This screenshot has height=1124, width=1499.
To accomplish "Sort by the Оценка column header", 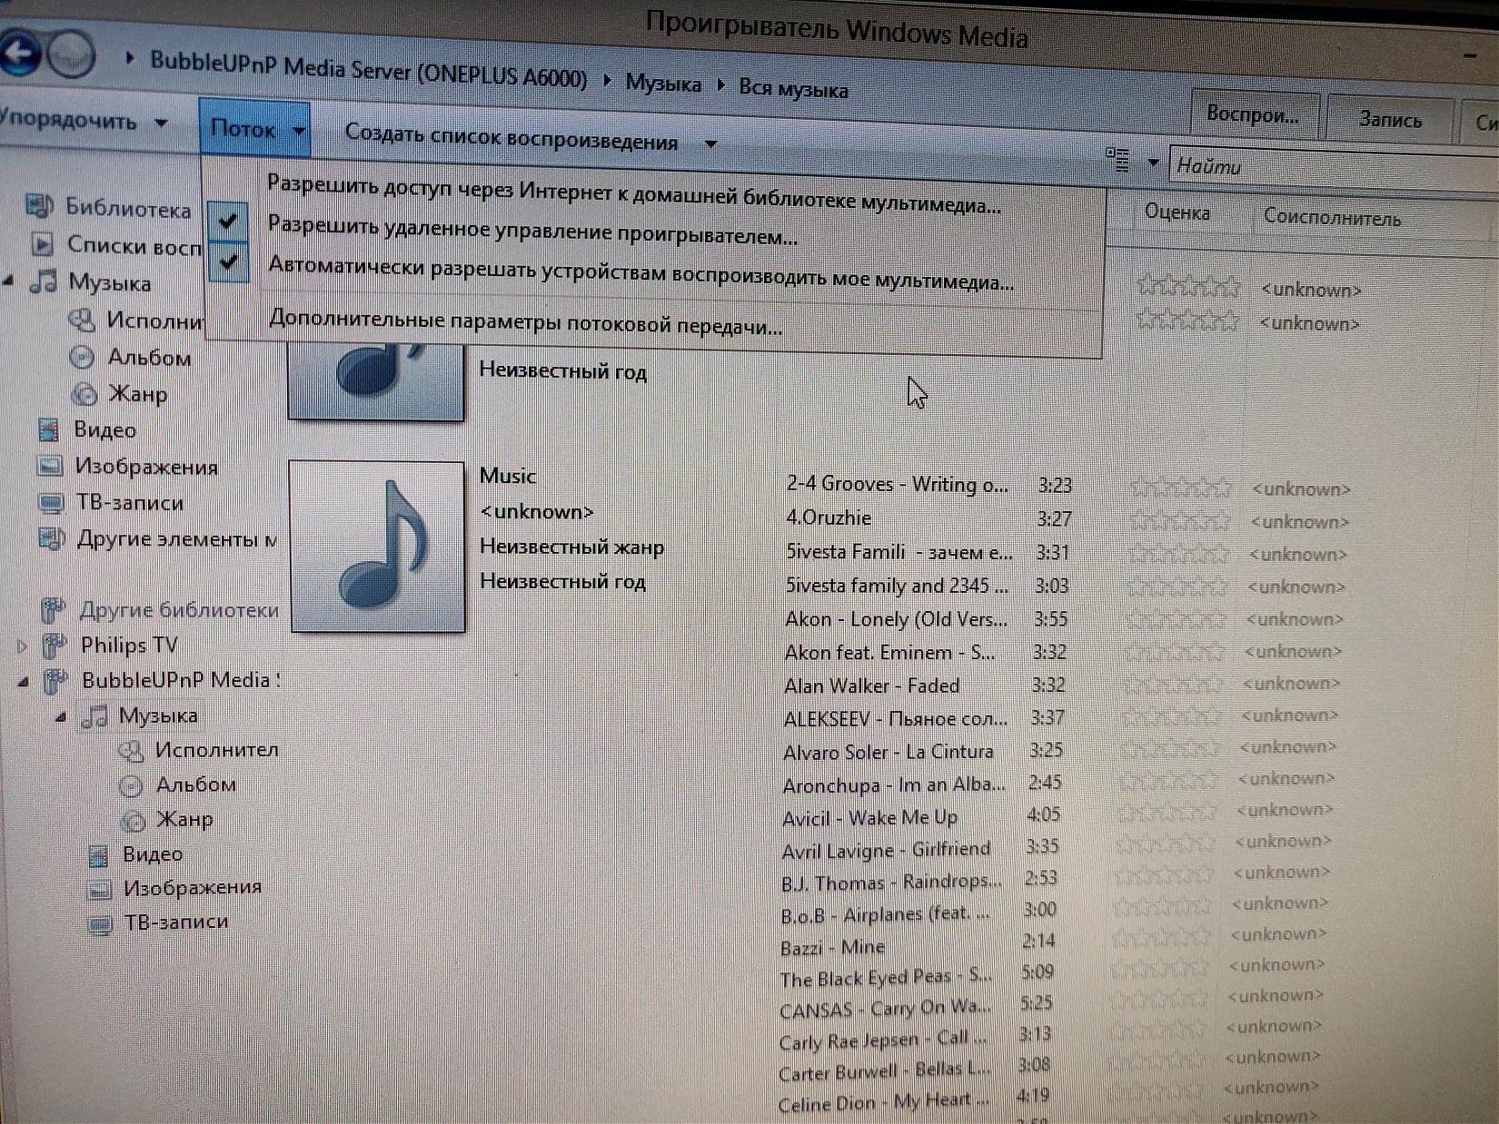I will tap(1176, 212).
